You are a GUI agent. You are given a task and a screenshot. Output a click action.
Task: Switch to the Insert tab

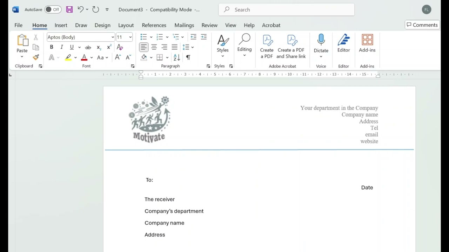[61, 25]
